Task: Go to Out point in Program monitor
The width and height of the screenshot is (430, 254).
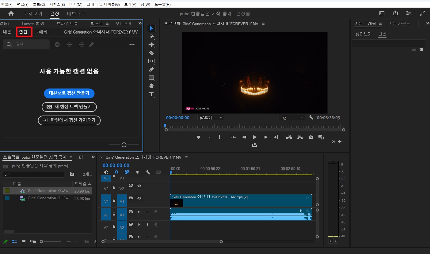Action: [x=276, y=137]
